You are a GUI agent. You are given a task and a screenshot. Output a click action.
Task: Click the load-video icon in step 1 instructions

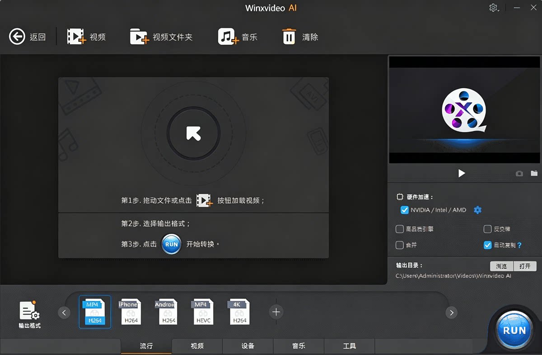pos(205,200)
